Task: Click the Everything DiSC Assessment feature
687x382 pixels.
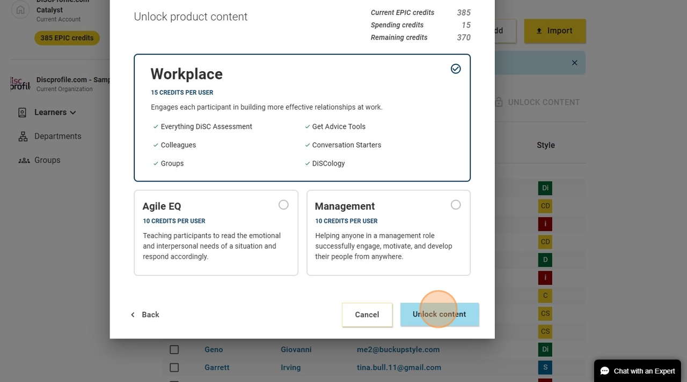Action: point(206,127)
